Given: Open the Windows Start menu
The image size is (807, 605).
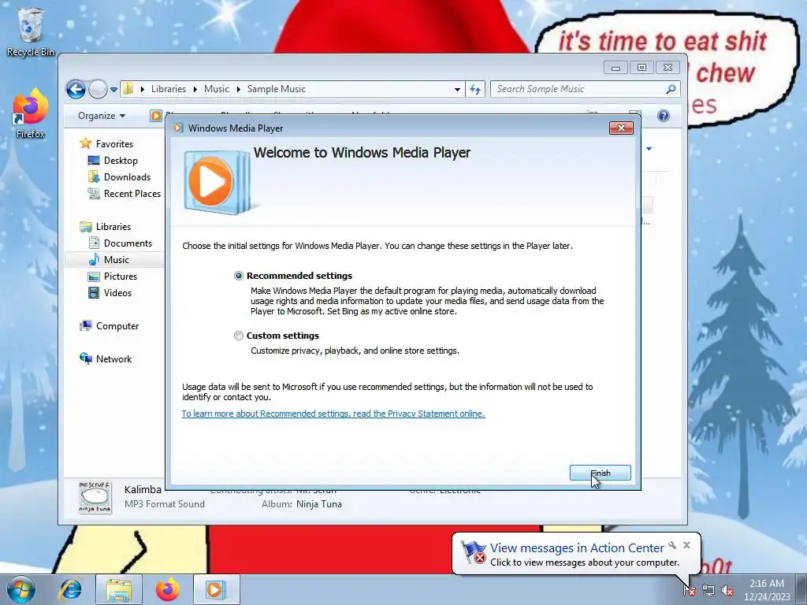Looking at the screenshot, I should click(x=21, y=590).
